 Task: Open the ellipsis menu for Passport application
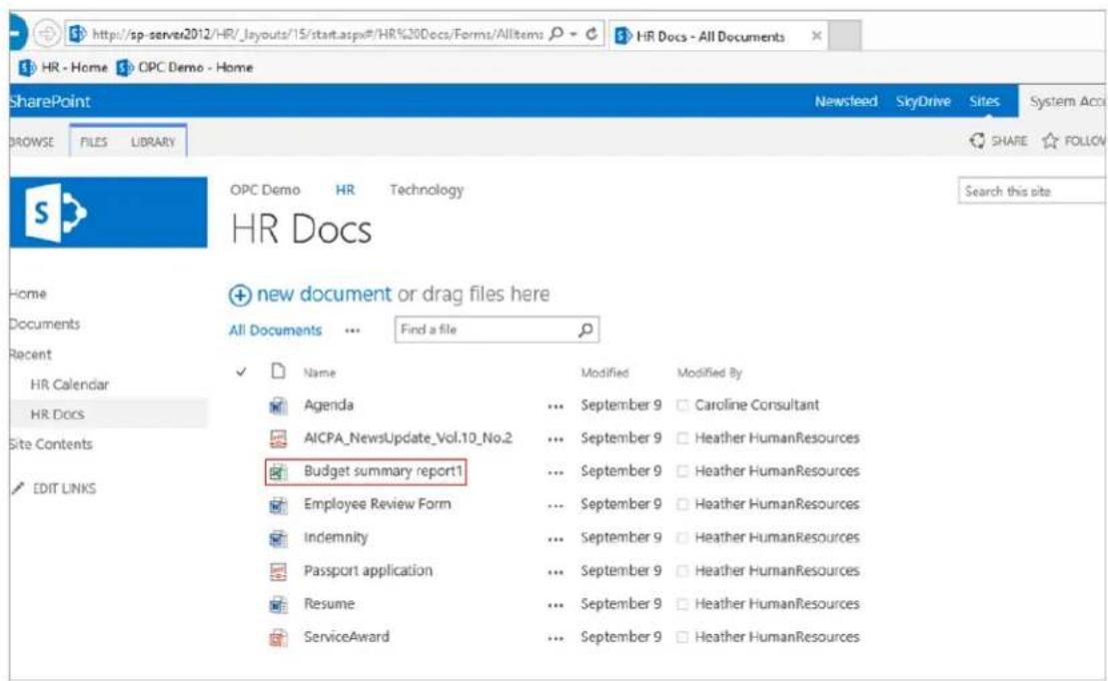[555, 573]
